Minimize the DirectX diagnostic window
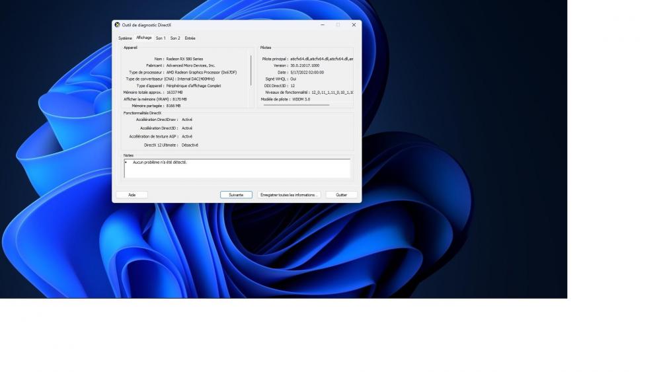 click(x=323, y=24)
